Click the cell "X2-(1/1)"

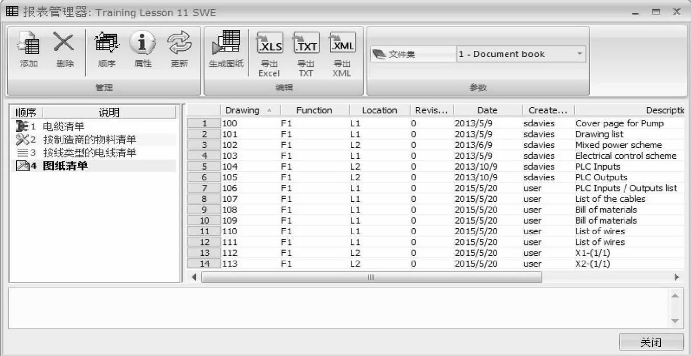[593, 264]
